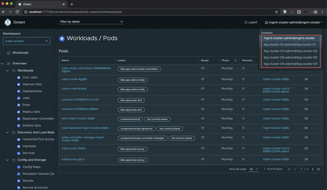Open the etcd-mgmt-cluster-b5j8x pod link
327x190 pixels.
pos(78,118)
